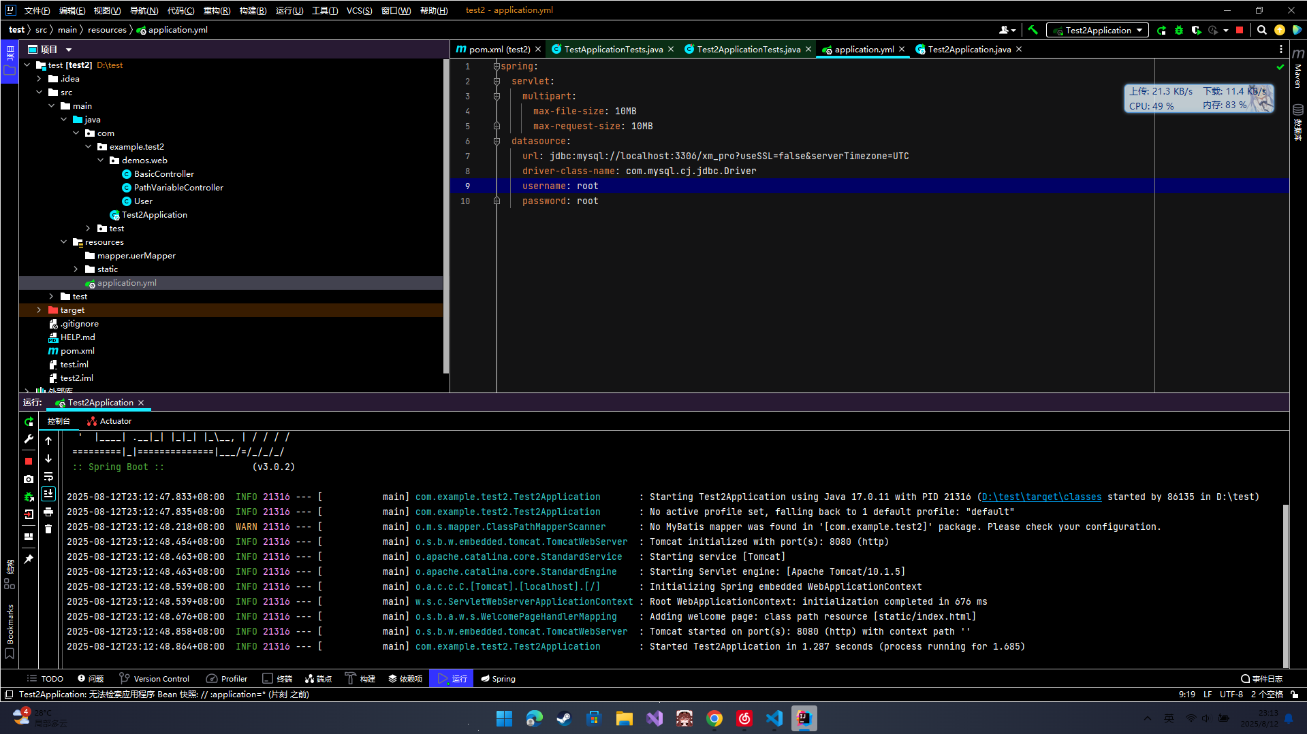The width and height of the screenshot is (1307, 734).
Task: Open Google Chrome from the taskbar
Action: click(714, 718)
